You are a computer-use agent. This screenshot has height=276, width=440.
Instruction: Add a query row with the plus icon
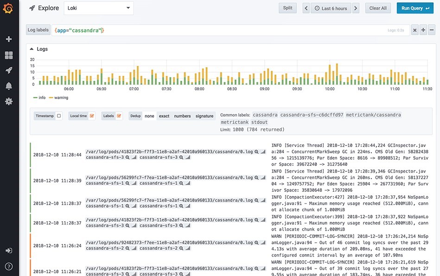pyautogui.click(x=423, y=30)
